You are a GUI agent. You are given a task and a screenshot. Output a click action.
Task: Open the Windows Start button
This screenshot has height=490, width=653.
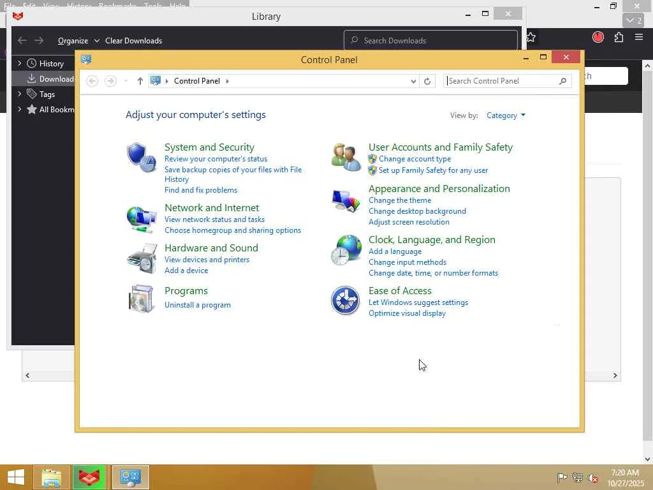tap(16, 477)
